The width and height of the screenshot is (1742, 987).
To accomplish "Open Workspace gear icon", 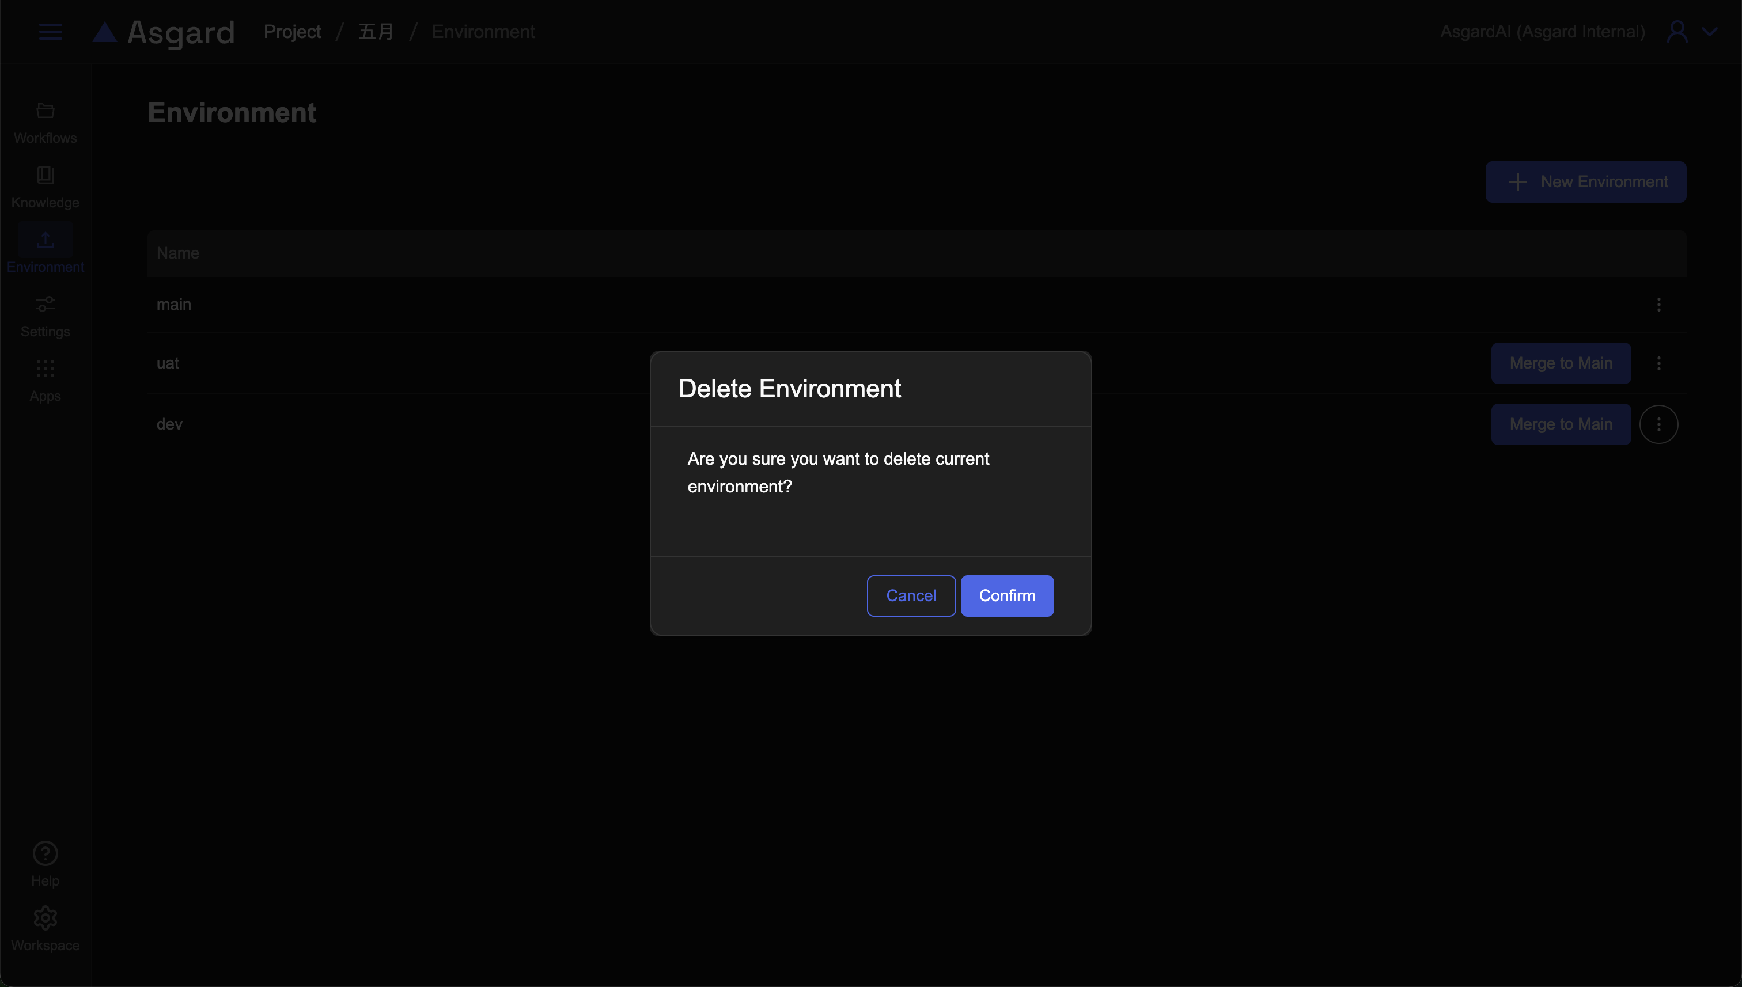I will point(45,918).
